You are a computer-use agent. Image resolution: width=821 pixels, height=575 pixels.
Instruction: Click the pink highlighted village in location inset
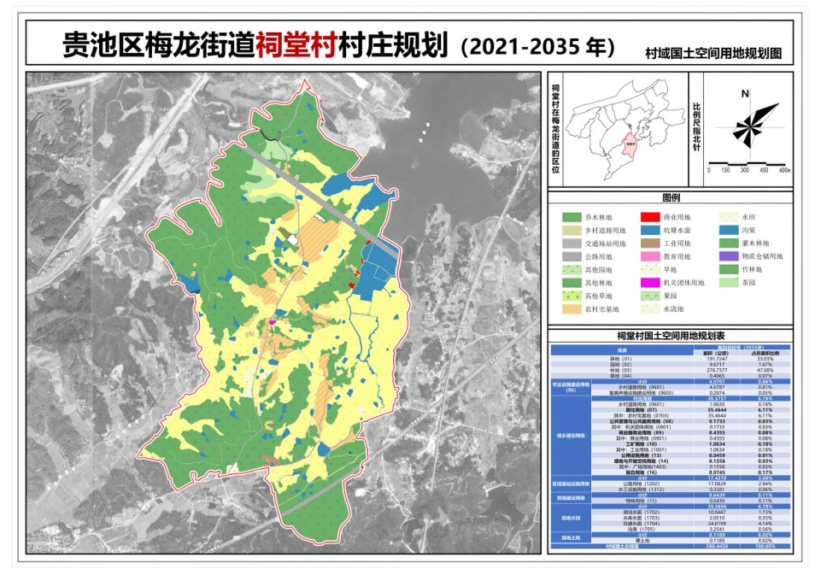[x=628, y=144]
